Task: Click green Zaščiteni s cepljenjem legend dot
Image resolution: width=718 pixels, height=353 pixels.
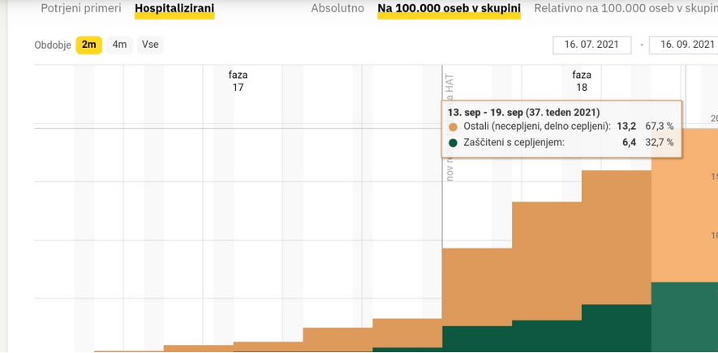Action: click(453, 143)
